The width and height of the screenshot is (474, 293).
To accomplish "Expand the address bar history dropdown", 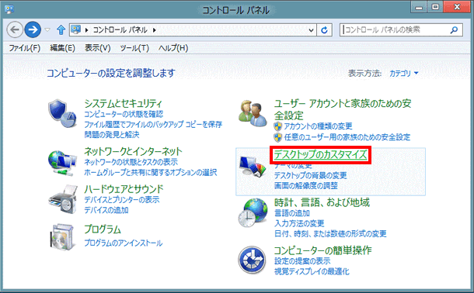I will pyautogui.click(x=311, y=30).
